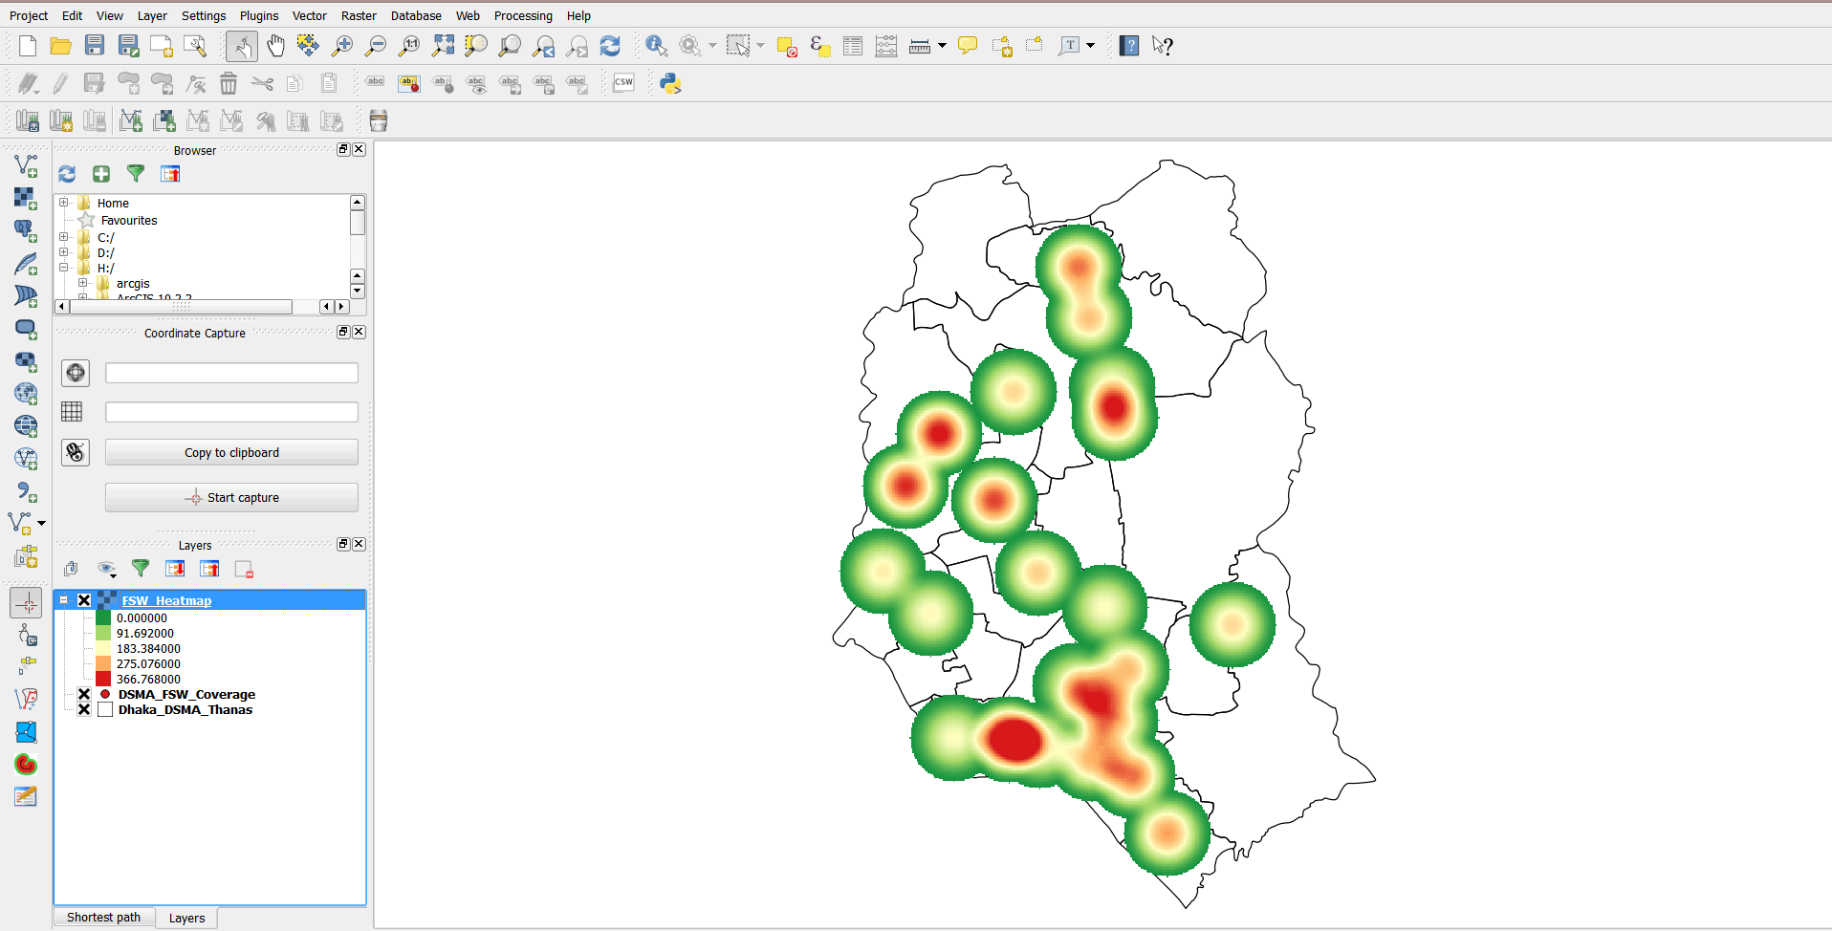Toggle Touch zoom and pan tool

point(242,46)
